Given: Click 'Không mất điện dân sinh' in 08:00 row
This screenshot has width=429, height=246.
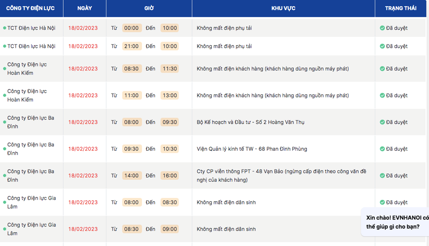Looking at the screenshot, I should coord(226,202).
